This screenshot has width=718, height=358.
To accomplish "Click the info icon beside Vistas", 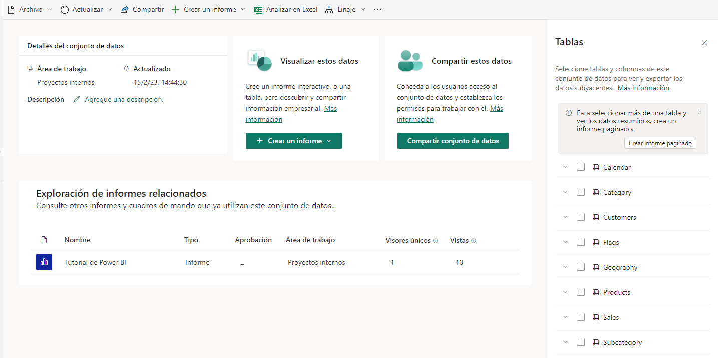I will click(474, 241).
